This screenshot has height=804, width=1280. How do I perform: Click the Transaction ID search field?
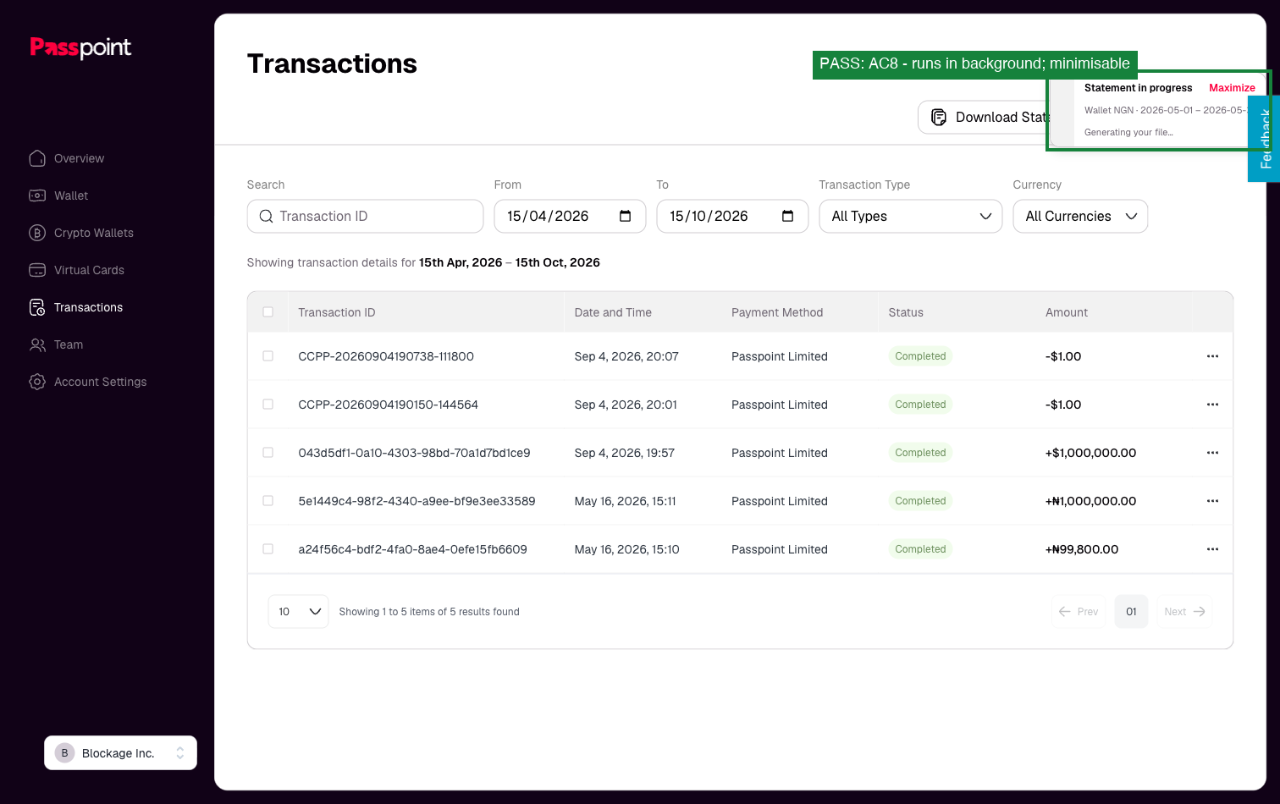click(365, 216)
